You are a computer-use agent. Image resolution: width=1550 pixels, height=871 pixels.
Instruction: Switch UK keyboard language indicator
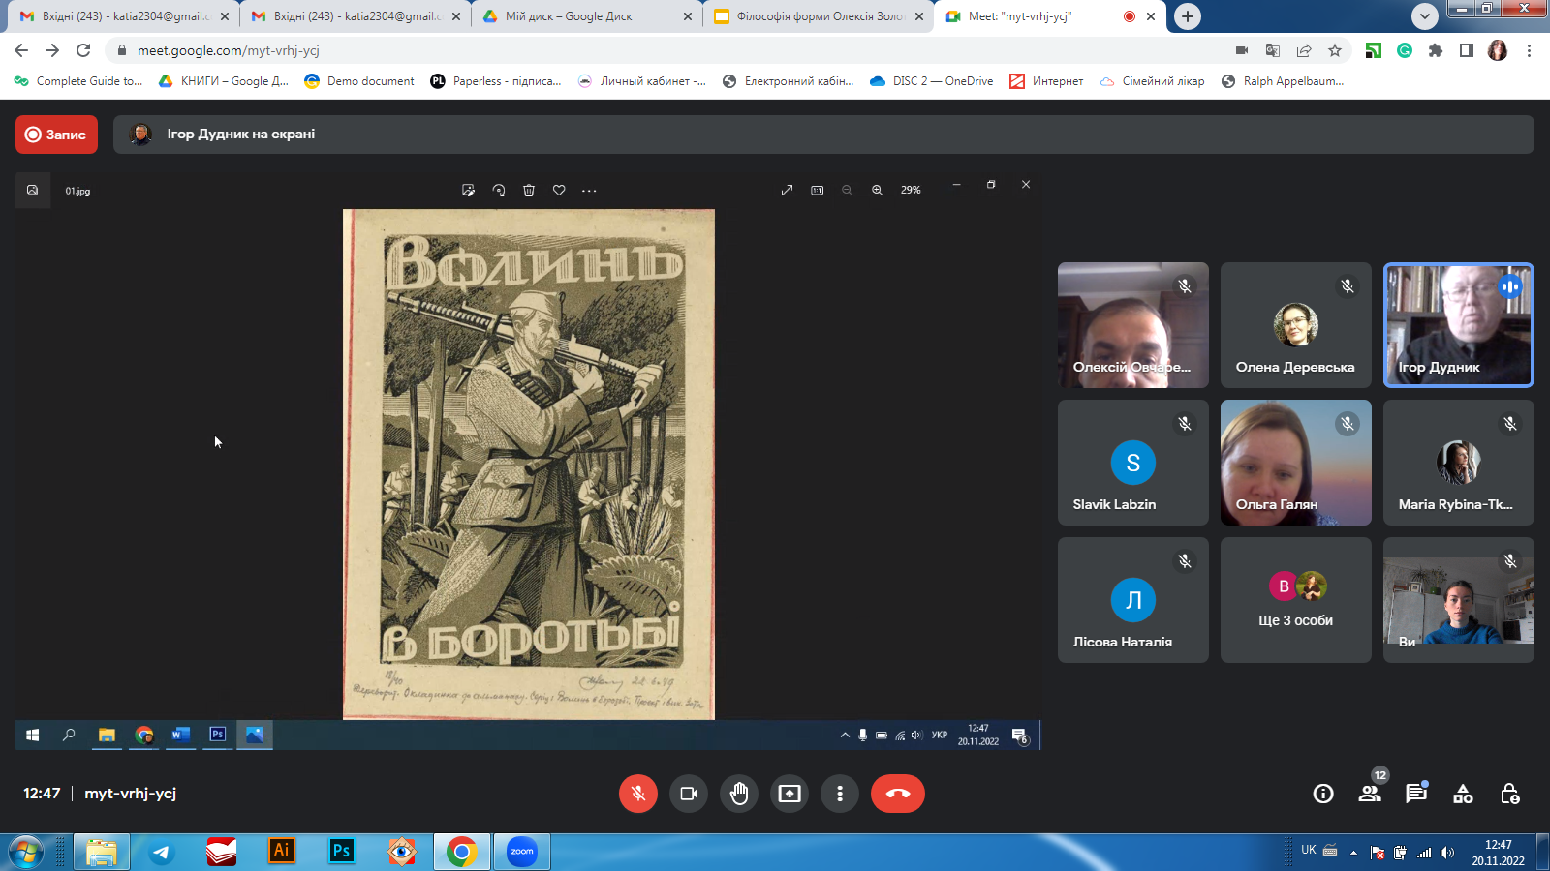1309,850
